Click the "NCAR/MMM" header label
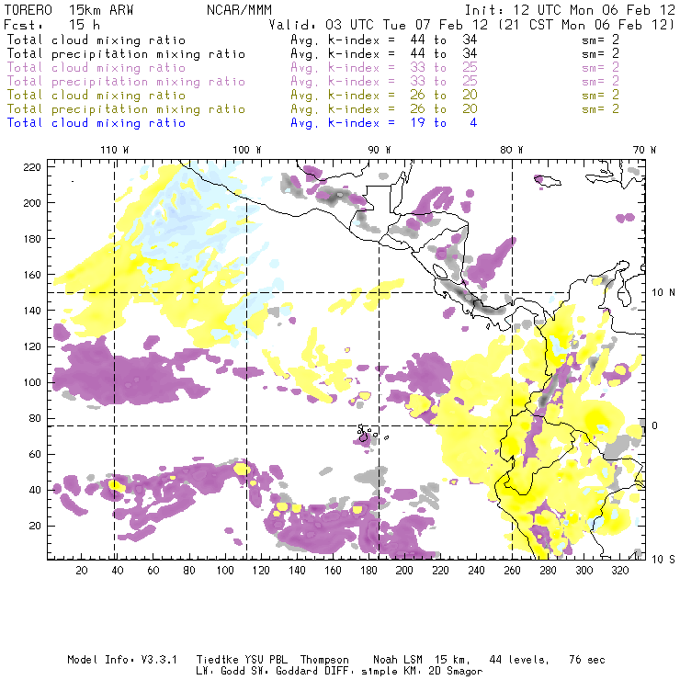 [x=240, y=10]
